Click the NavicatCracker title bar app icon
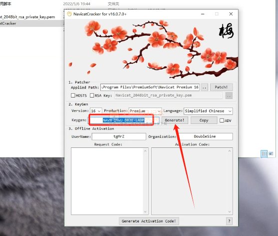Viewport: 278px width, 236px height. pyautogui.click(x=69, y=14)
